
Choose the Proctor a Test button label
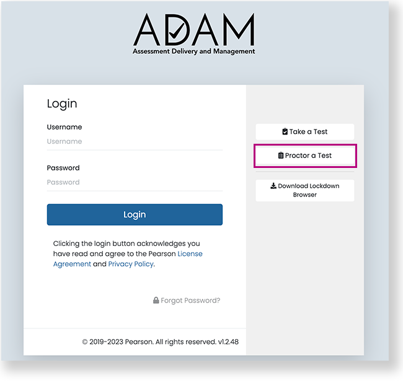click(x=308, y=156)
